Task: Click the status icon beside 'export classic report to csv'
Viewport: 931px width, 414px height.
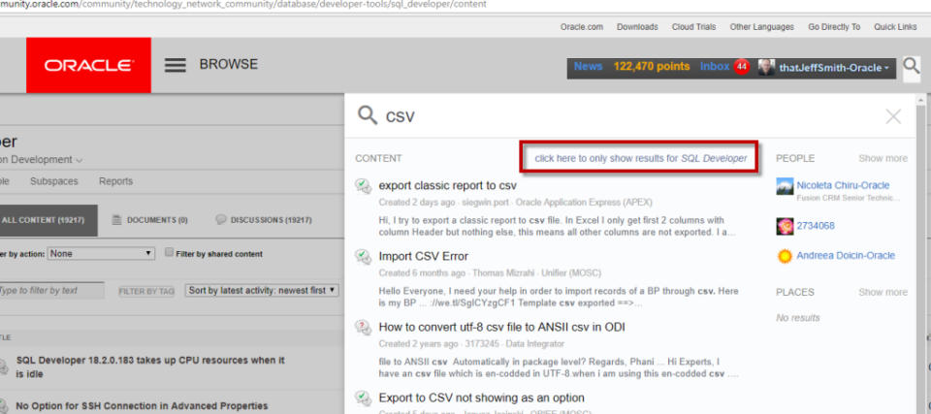Action: (363, 186)
